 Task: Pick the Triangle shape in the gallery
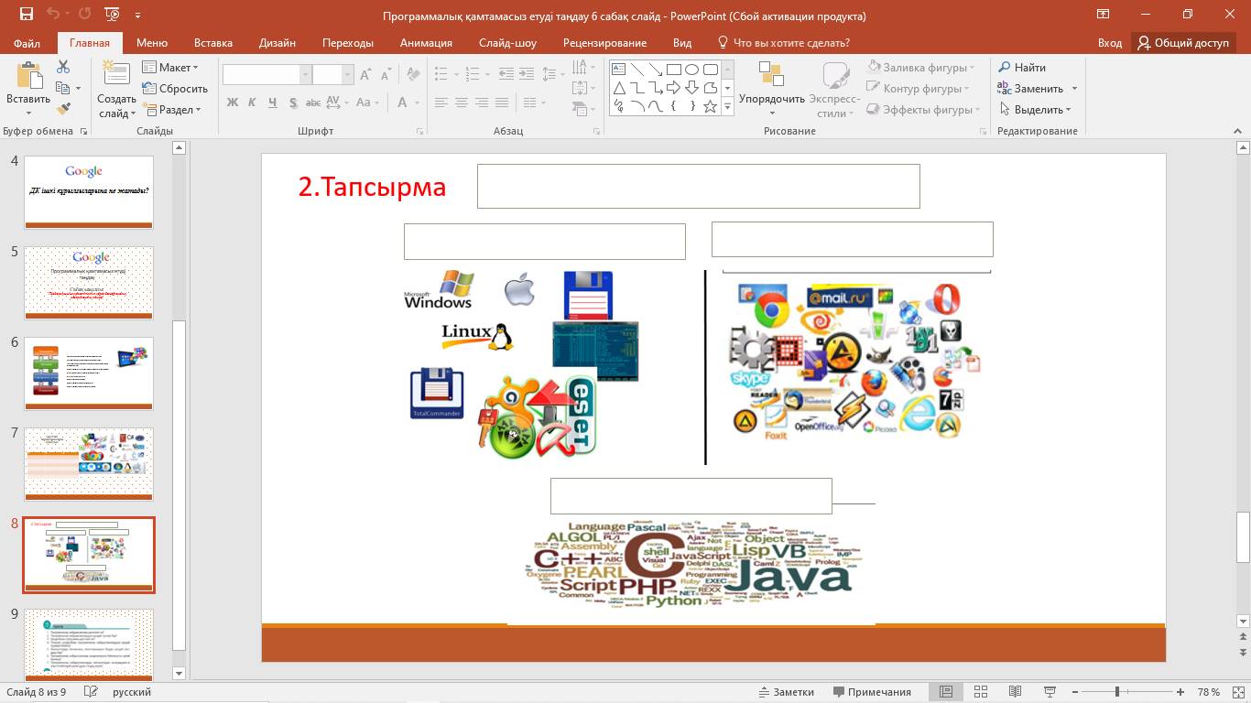[x=618, y=88]
